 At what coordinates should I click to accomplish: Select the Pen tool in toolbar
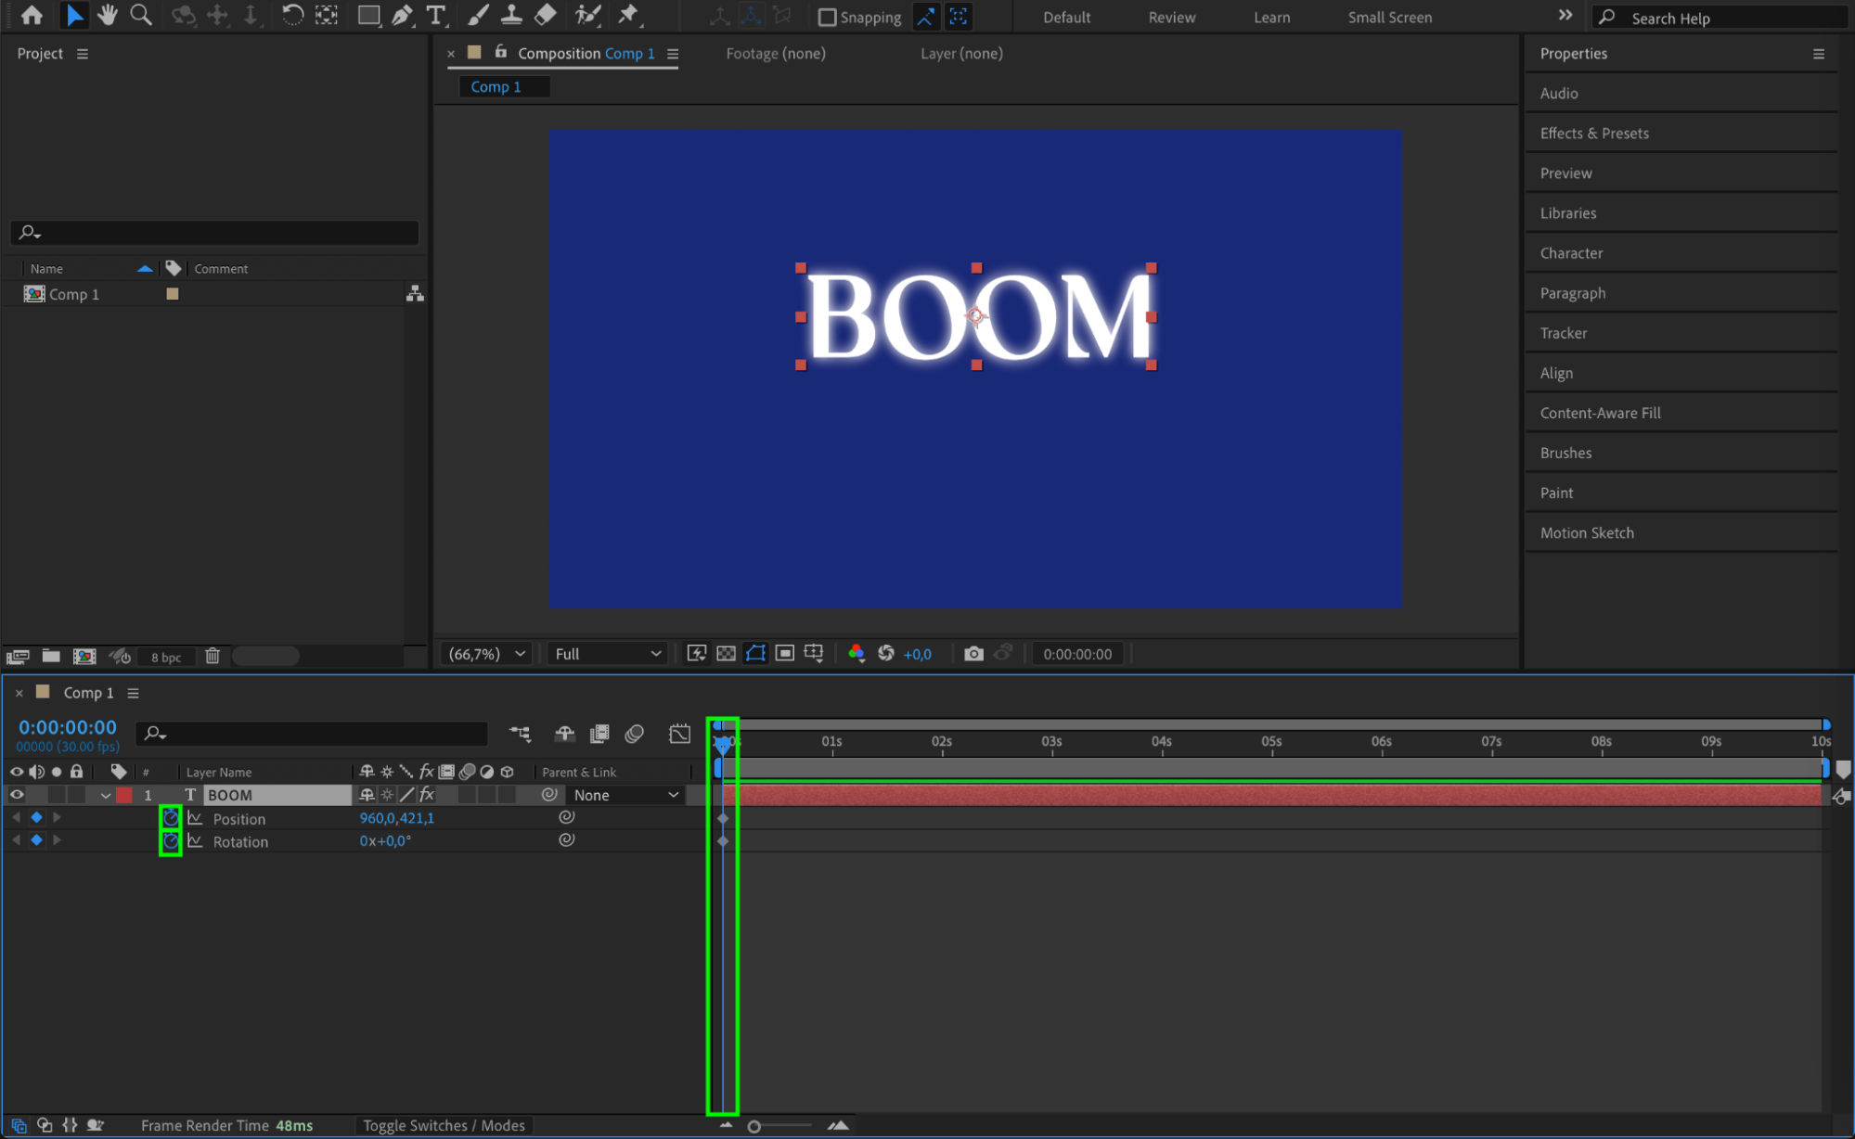pos(402,16)
